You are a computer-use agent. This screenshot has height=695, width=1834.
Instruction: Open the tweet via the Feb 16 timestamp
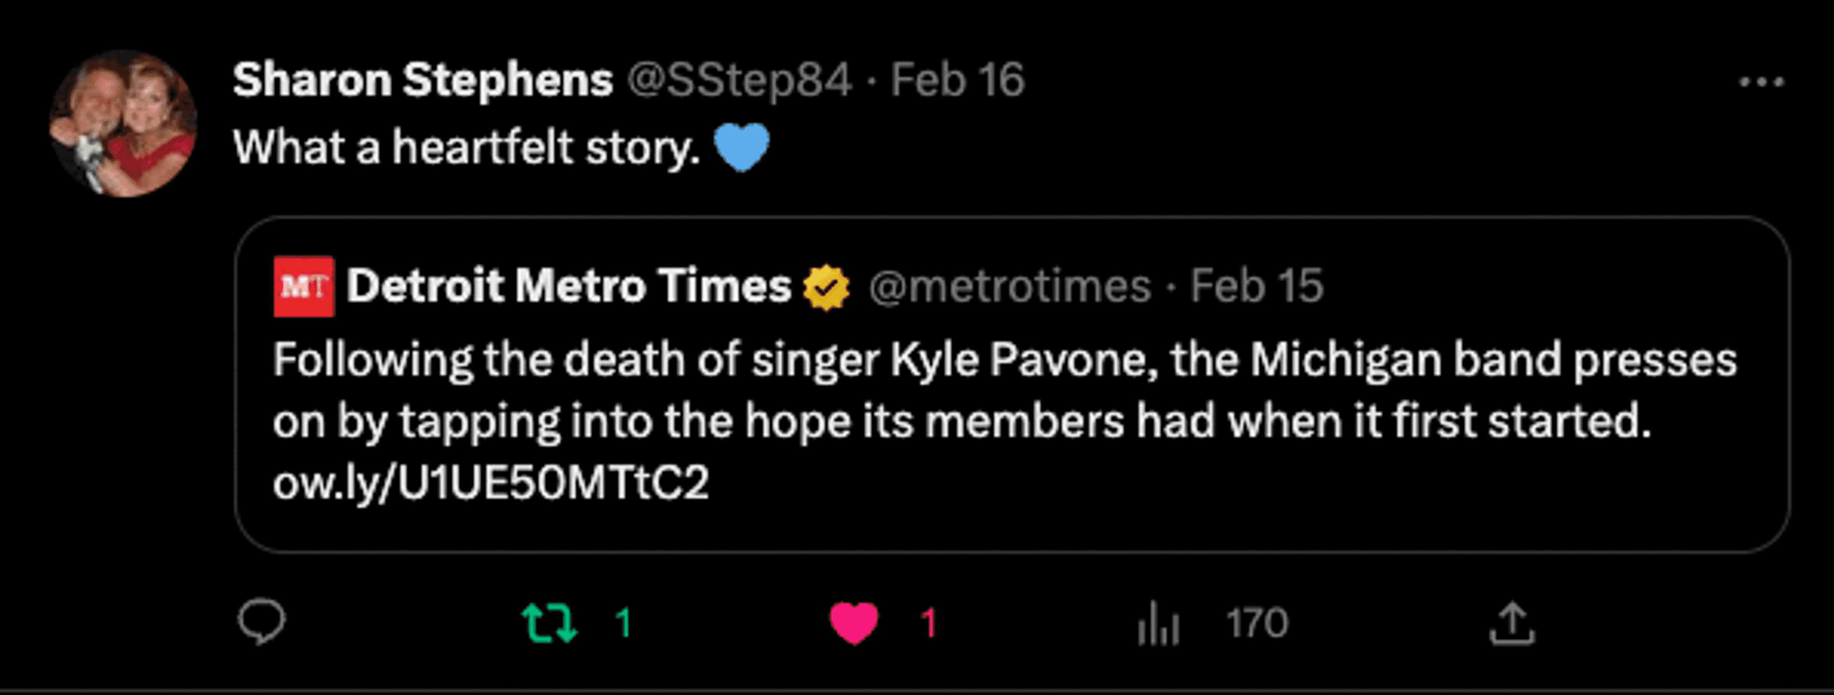[x=957, y=80]
